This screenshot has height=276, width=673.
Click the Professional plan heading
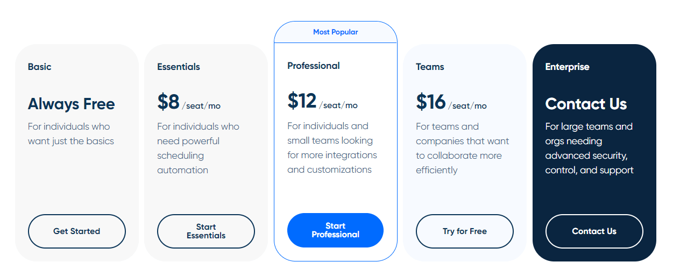click(314, 66)
